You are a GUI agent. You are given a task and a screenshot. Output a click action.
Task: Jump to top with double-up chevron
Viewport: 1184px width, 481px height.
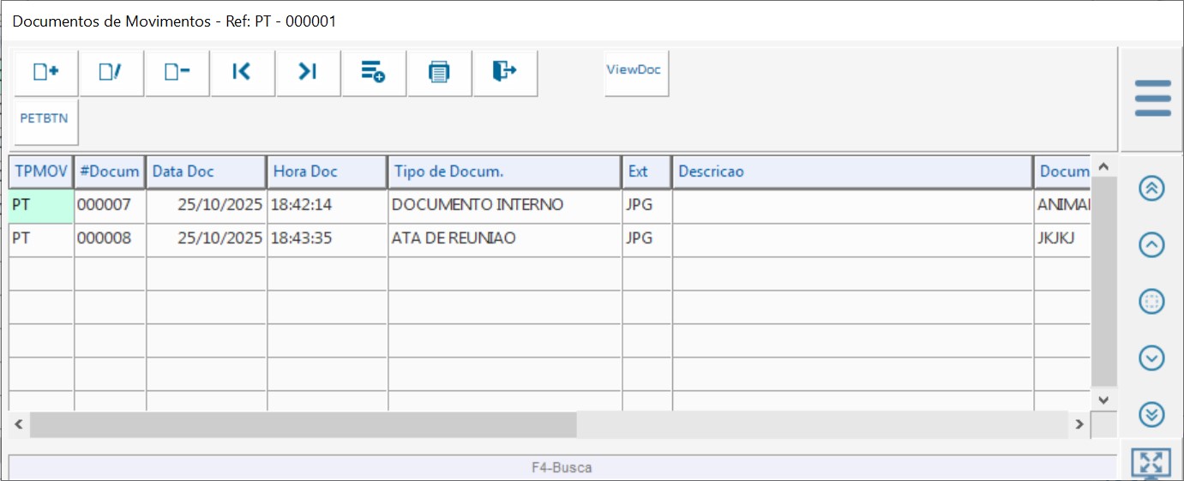point(1151,189)
